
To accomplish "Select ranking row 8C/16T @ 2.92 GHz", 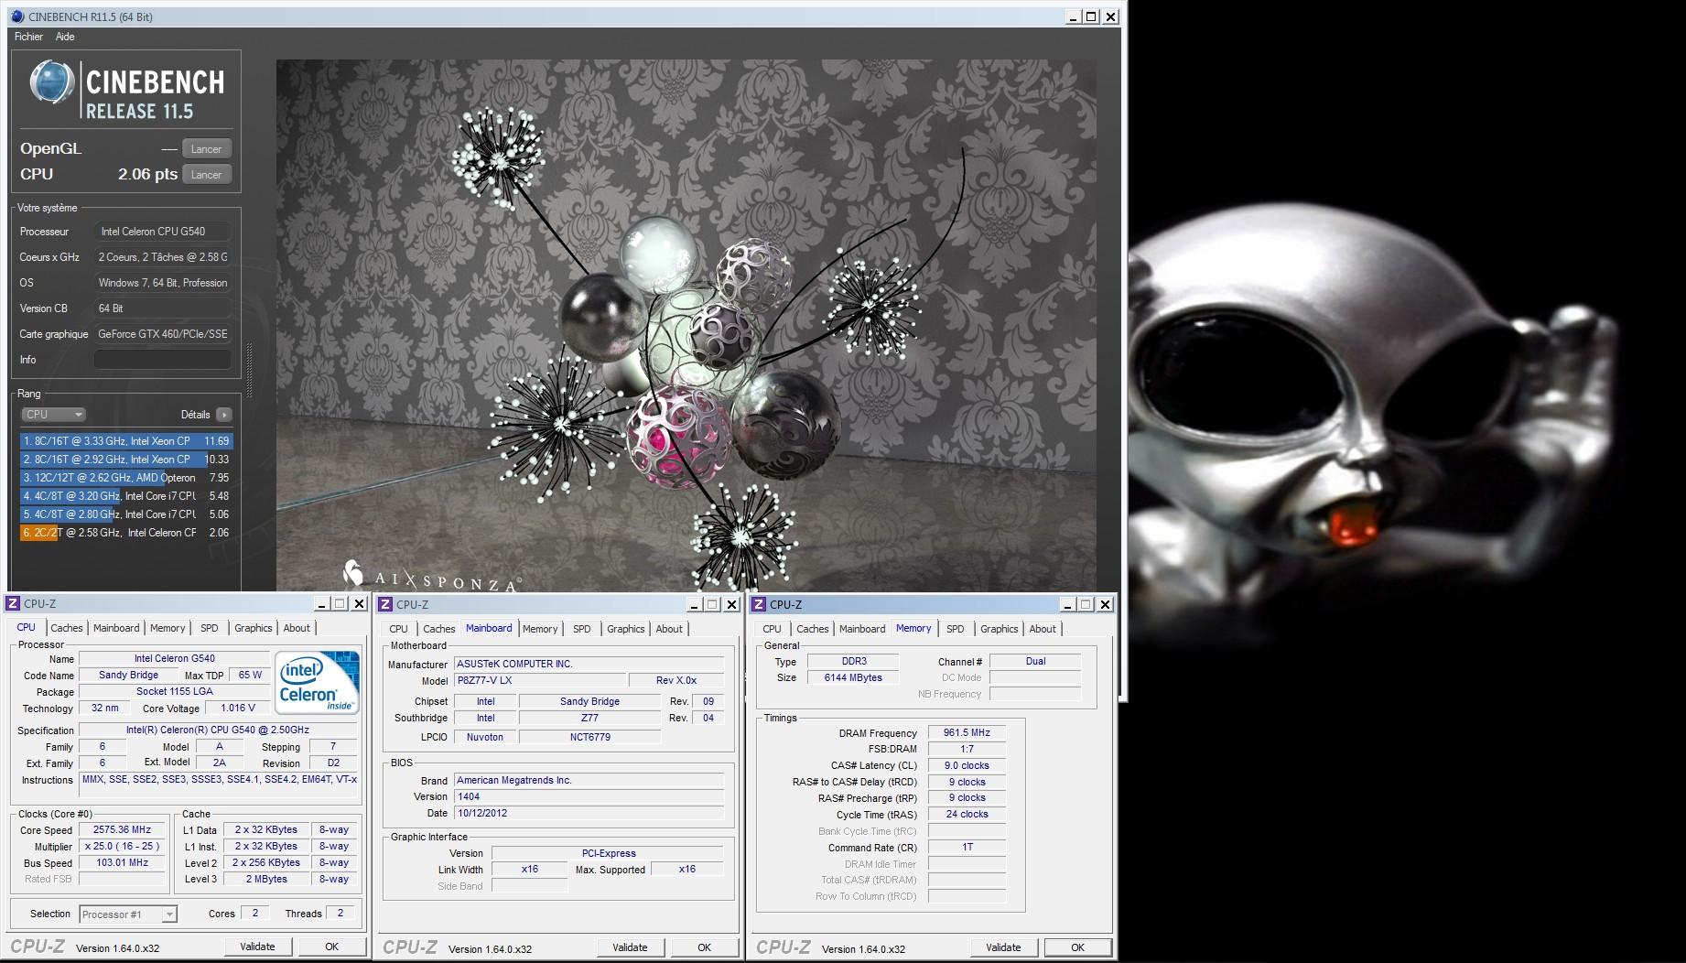I will tap(126, 460).
